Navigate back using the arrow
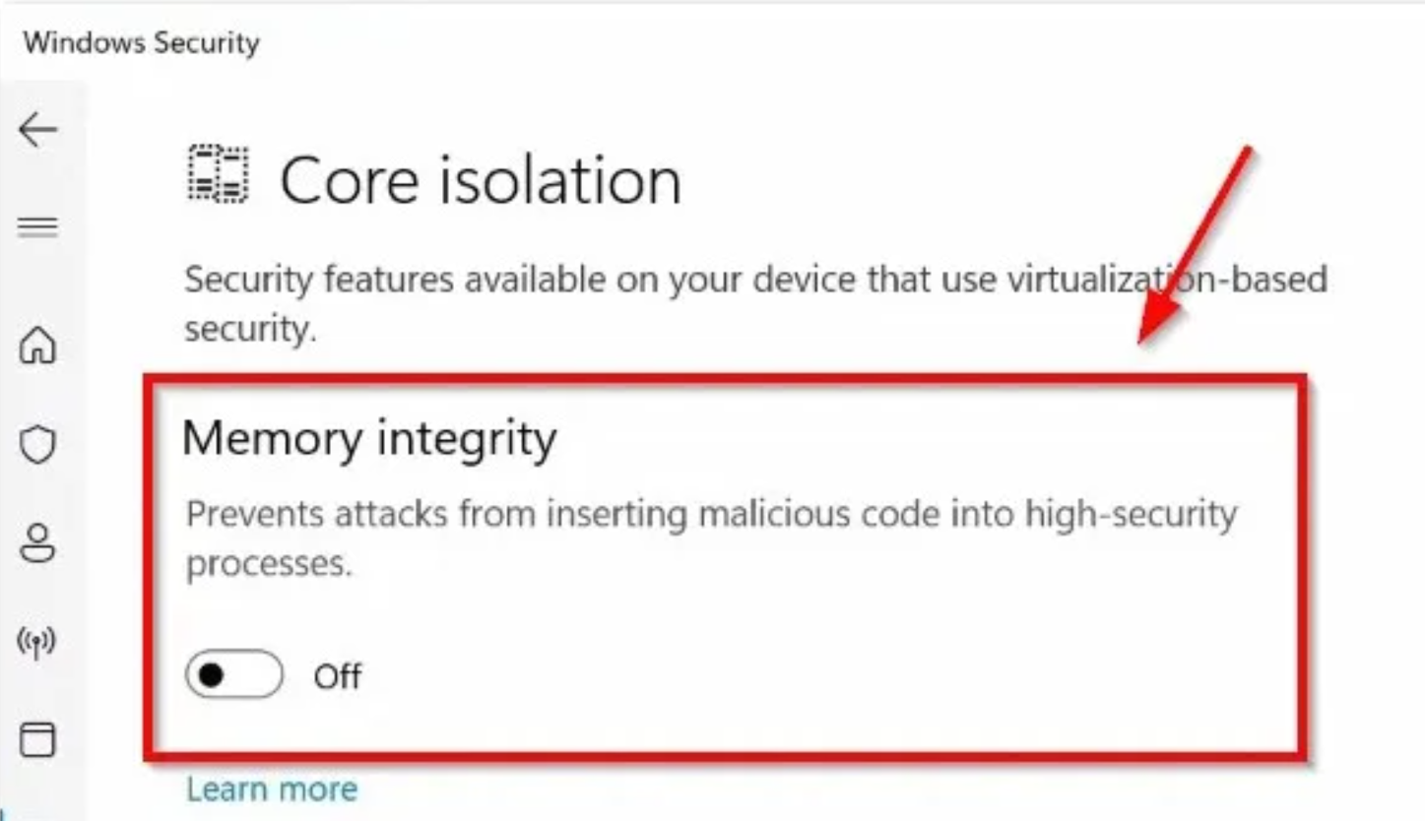This screenshot has height=821, width=1425. 37,128
